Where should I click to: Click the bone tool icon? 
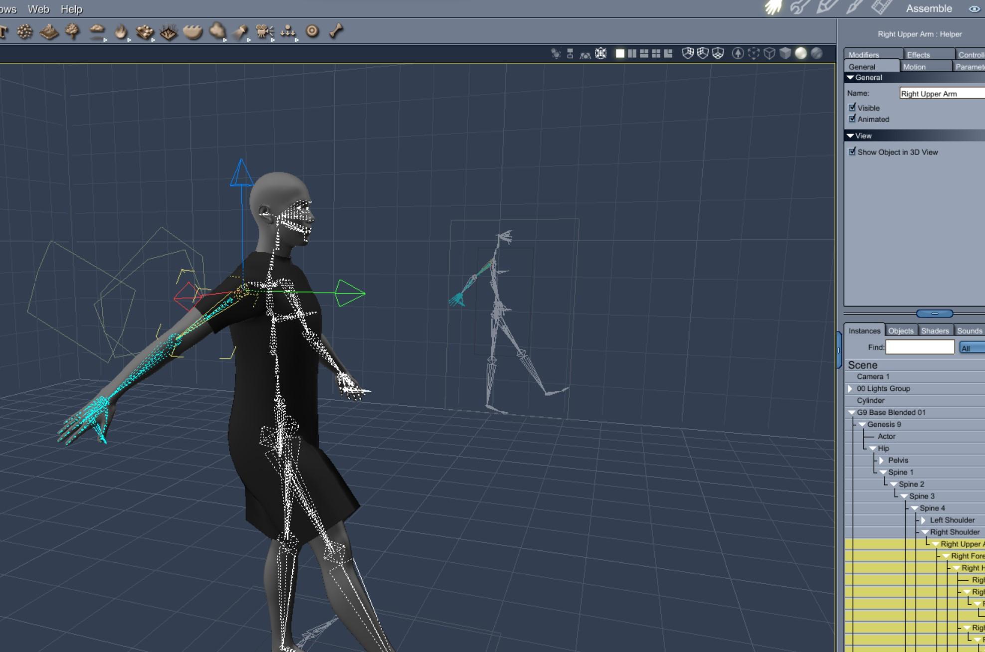(336, 31)
